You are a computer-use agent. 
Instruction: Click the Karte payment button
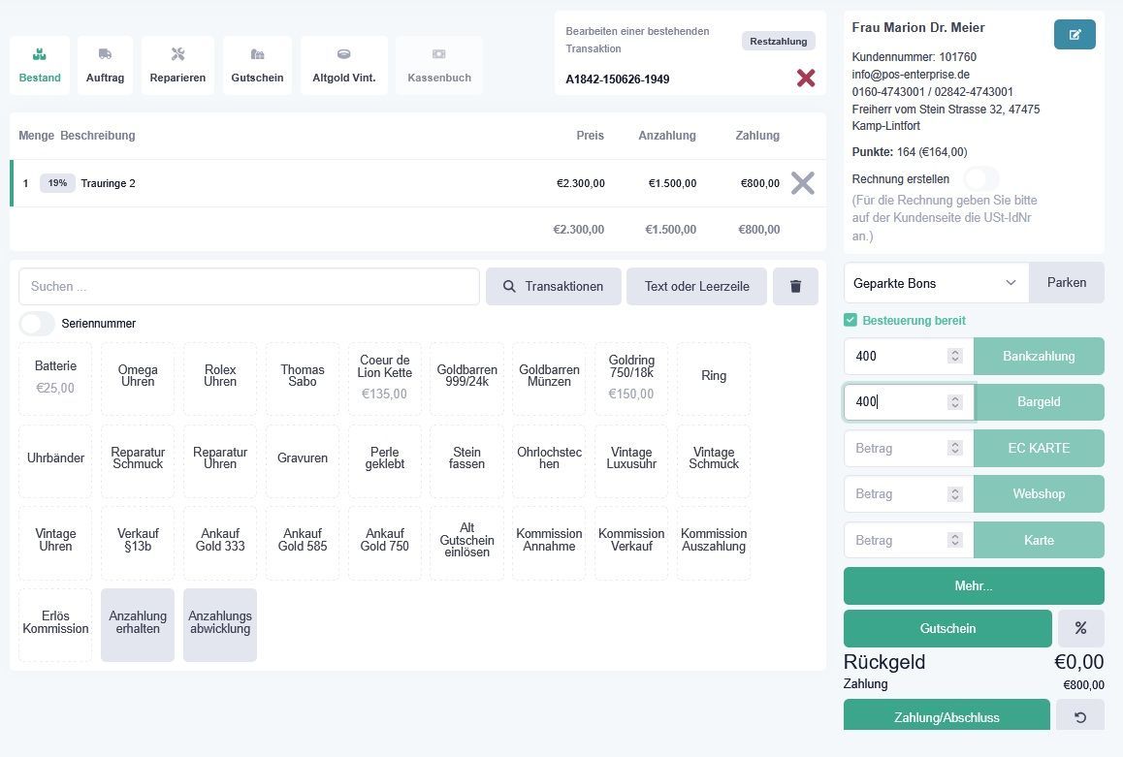[x=1039, y=540]
